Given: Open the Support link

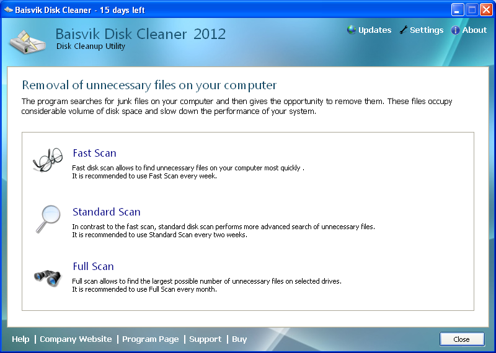Looking at the screenshot, I should pos(205,339).
